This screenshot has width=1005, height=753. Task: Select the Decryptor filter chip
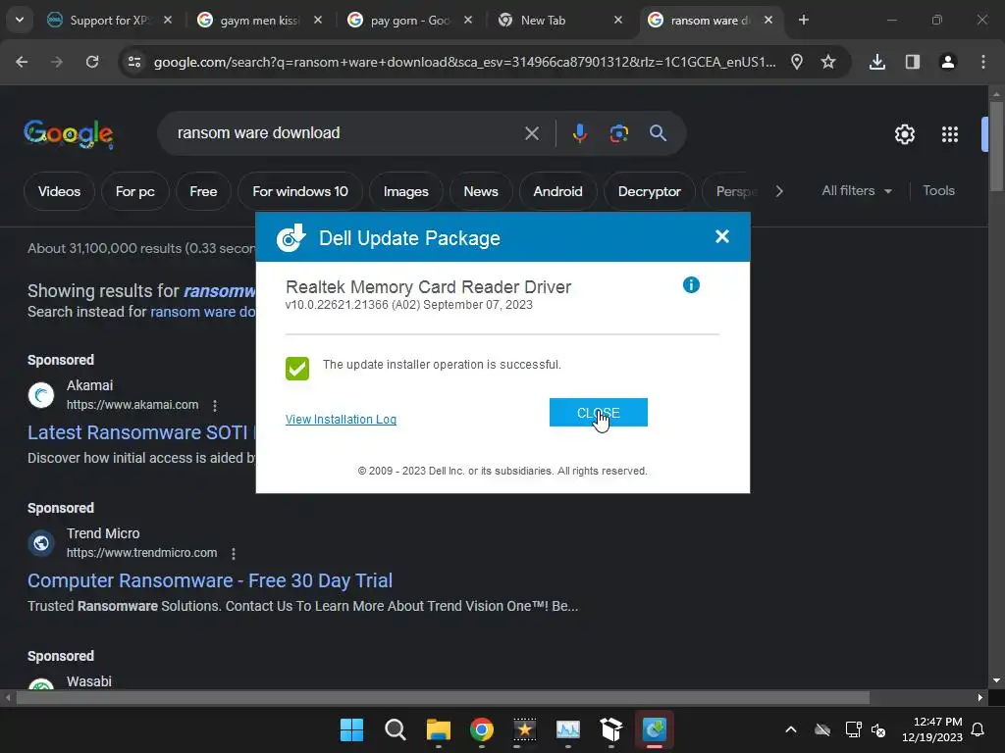click(650, 191)
